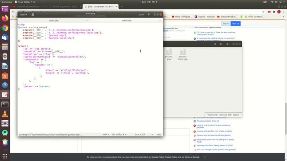Launch Google Chrome from the dock

pos(5,28)
